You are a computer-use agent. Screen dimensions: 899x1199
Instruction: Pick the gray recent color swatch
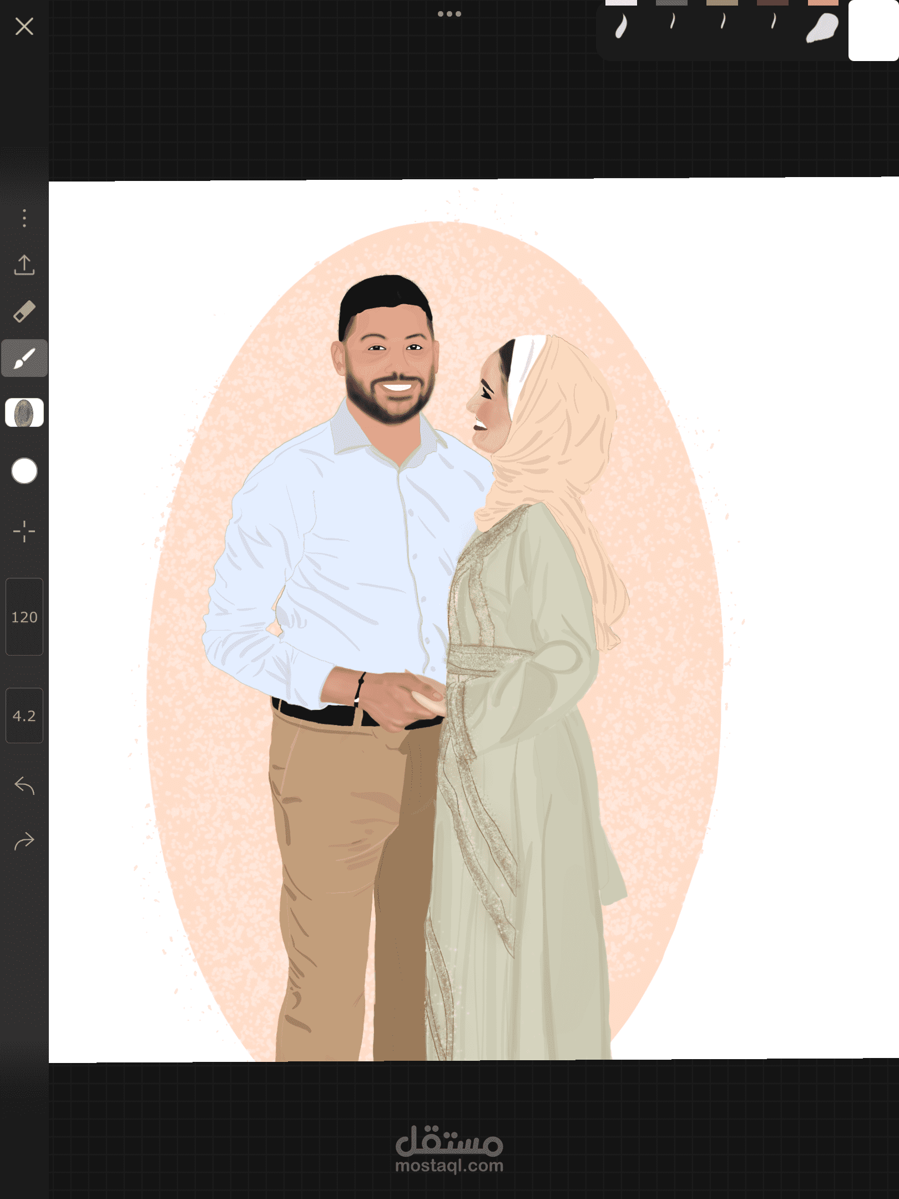tap(671, 3)
